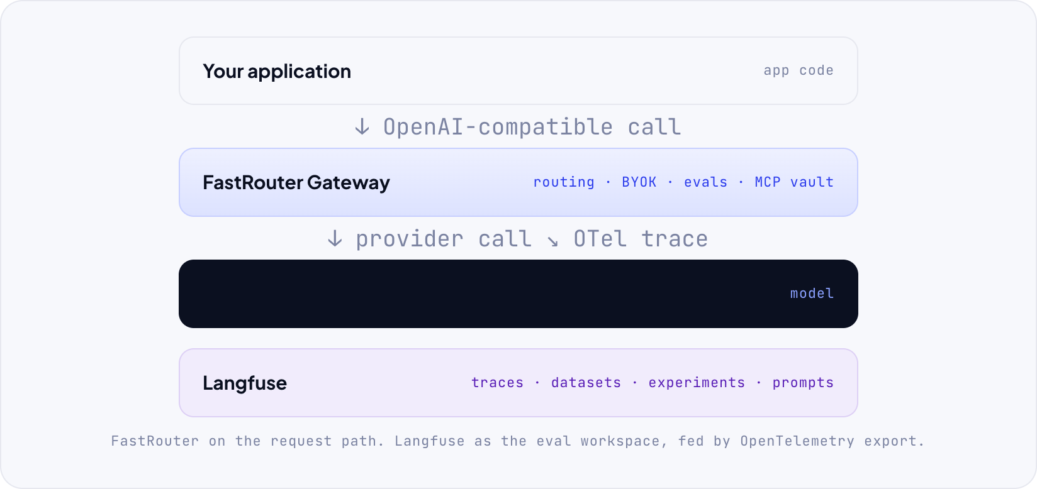Click the "BYOK" tag
This screenshot has height=489, width=1037.
(639, 182)
